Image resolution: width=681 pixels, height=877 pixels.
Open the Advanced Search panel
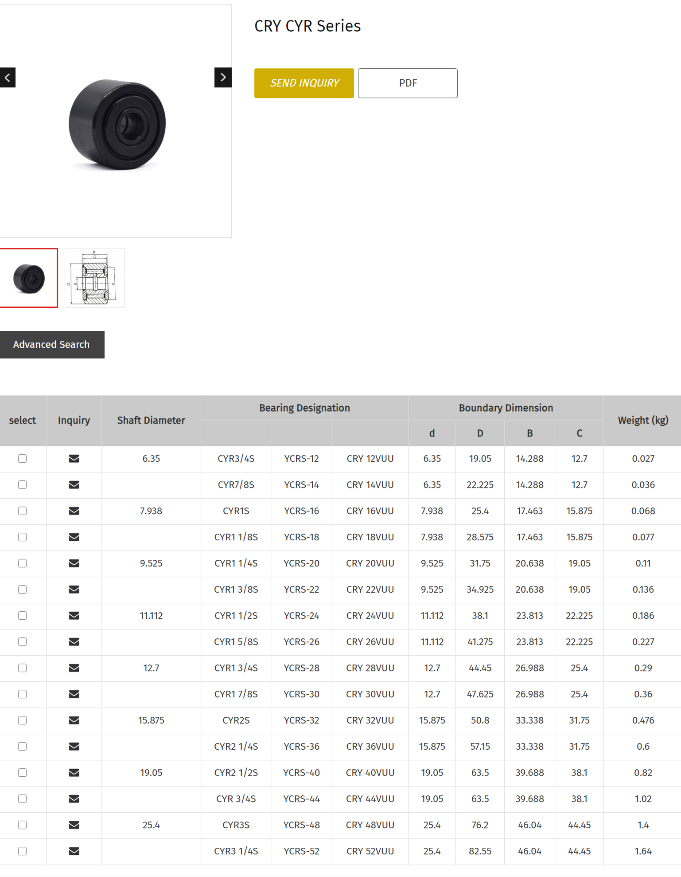(x=52, y=345)
